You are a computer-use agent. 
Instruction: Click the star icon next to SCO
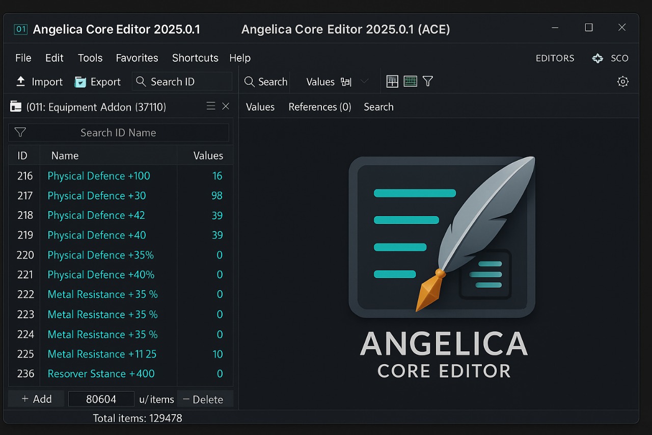(x=597, y=58)
